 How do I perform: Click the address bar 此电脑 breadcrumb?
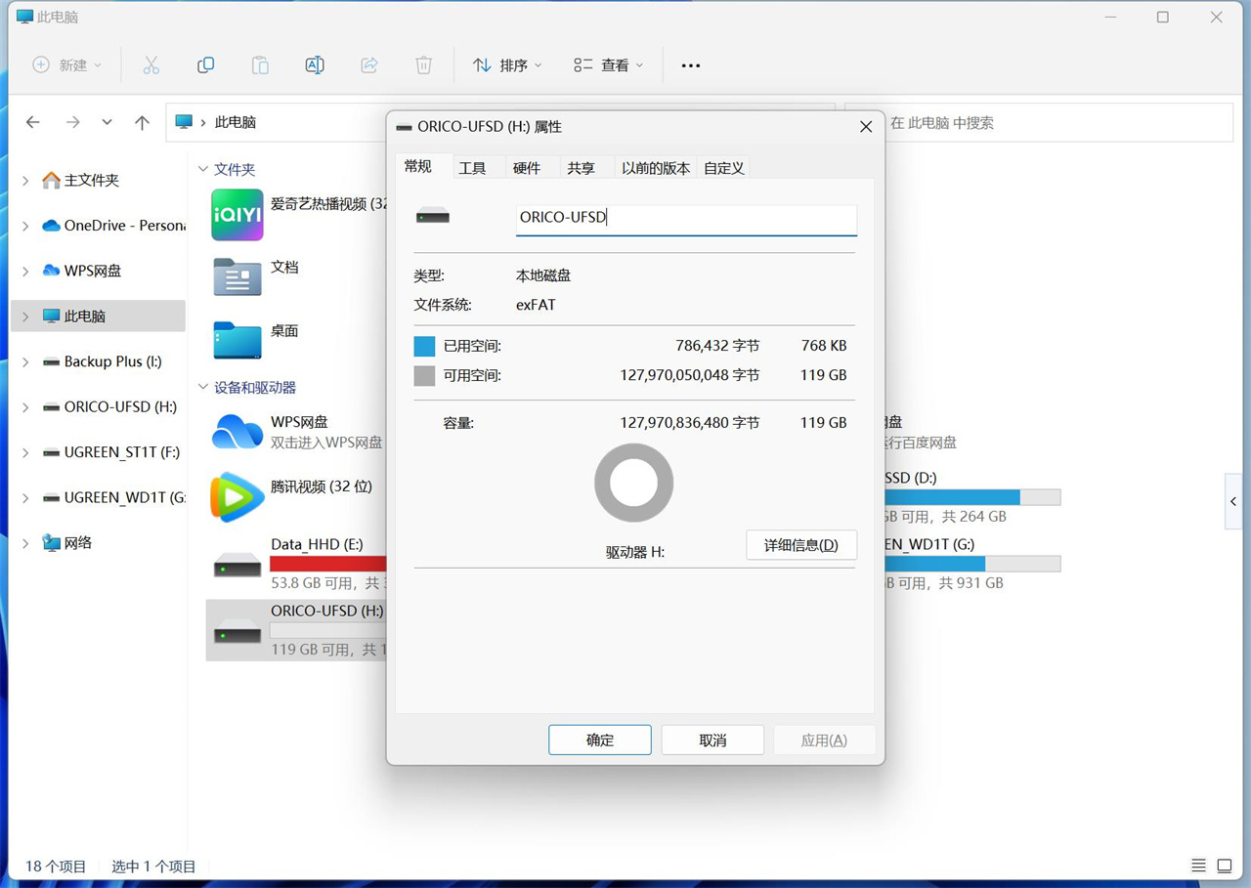(x=236, y=122)
